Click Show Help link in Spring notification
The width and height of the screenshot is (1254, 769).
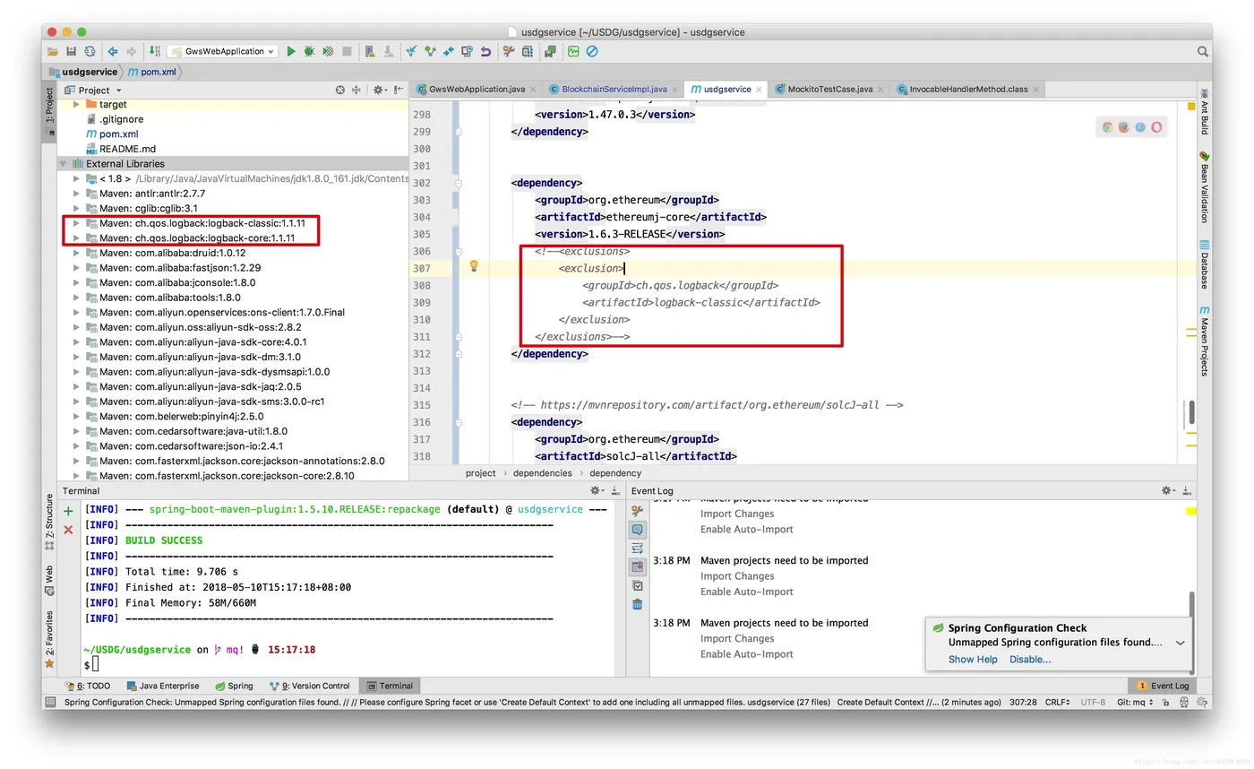pyautogui.click(x=973, y=660)
